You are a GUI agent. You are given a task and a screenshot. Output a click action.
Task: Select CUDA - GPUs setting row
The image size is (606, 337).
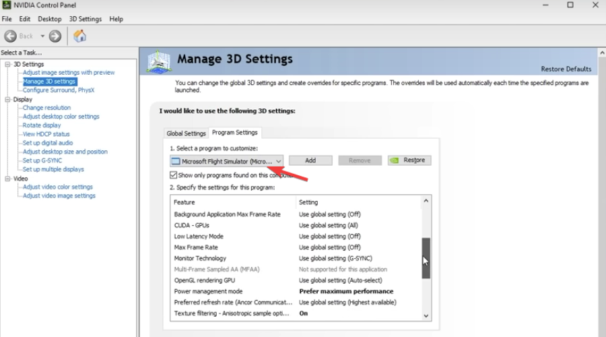[x=296, y=225]
